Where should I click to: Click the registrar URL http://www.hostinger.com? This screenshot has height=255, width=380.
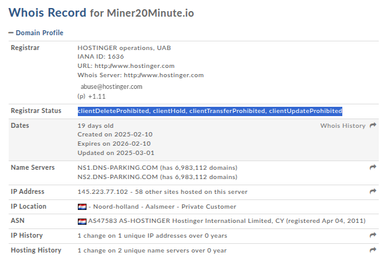coord(135,66)
